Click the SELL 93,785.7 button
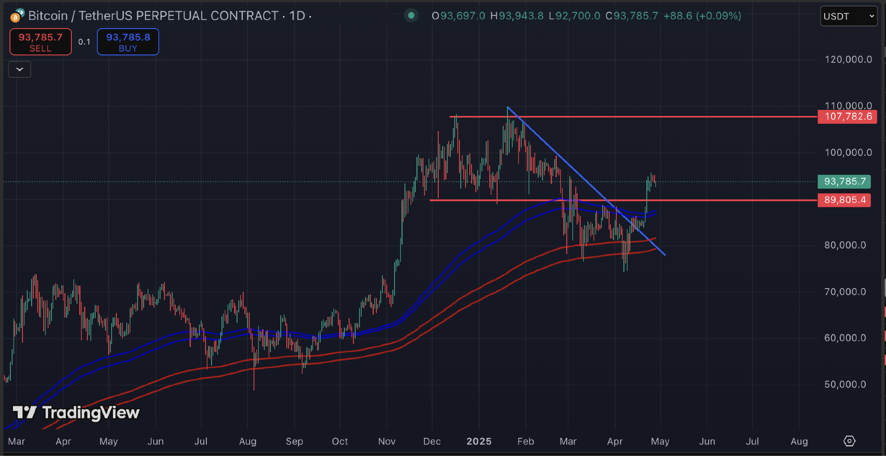The image size is (886, 456). pos(41,42)
